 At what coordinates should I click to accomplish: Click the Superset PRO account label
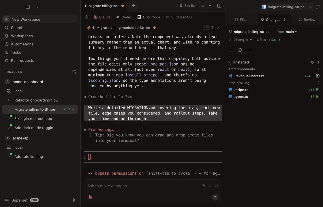click(22, 200)
